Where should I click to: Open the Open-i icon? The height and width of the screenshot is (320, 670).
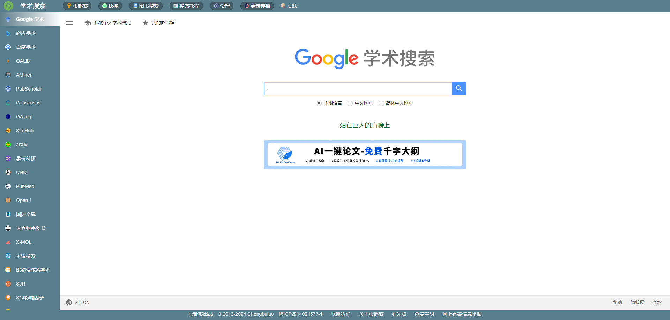(8, 200)
